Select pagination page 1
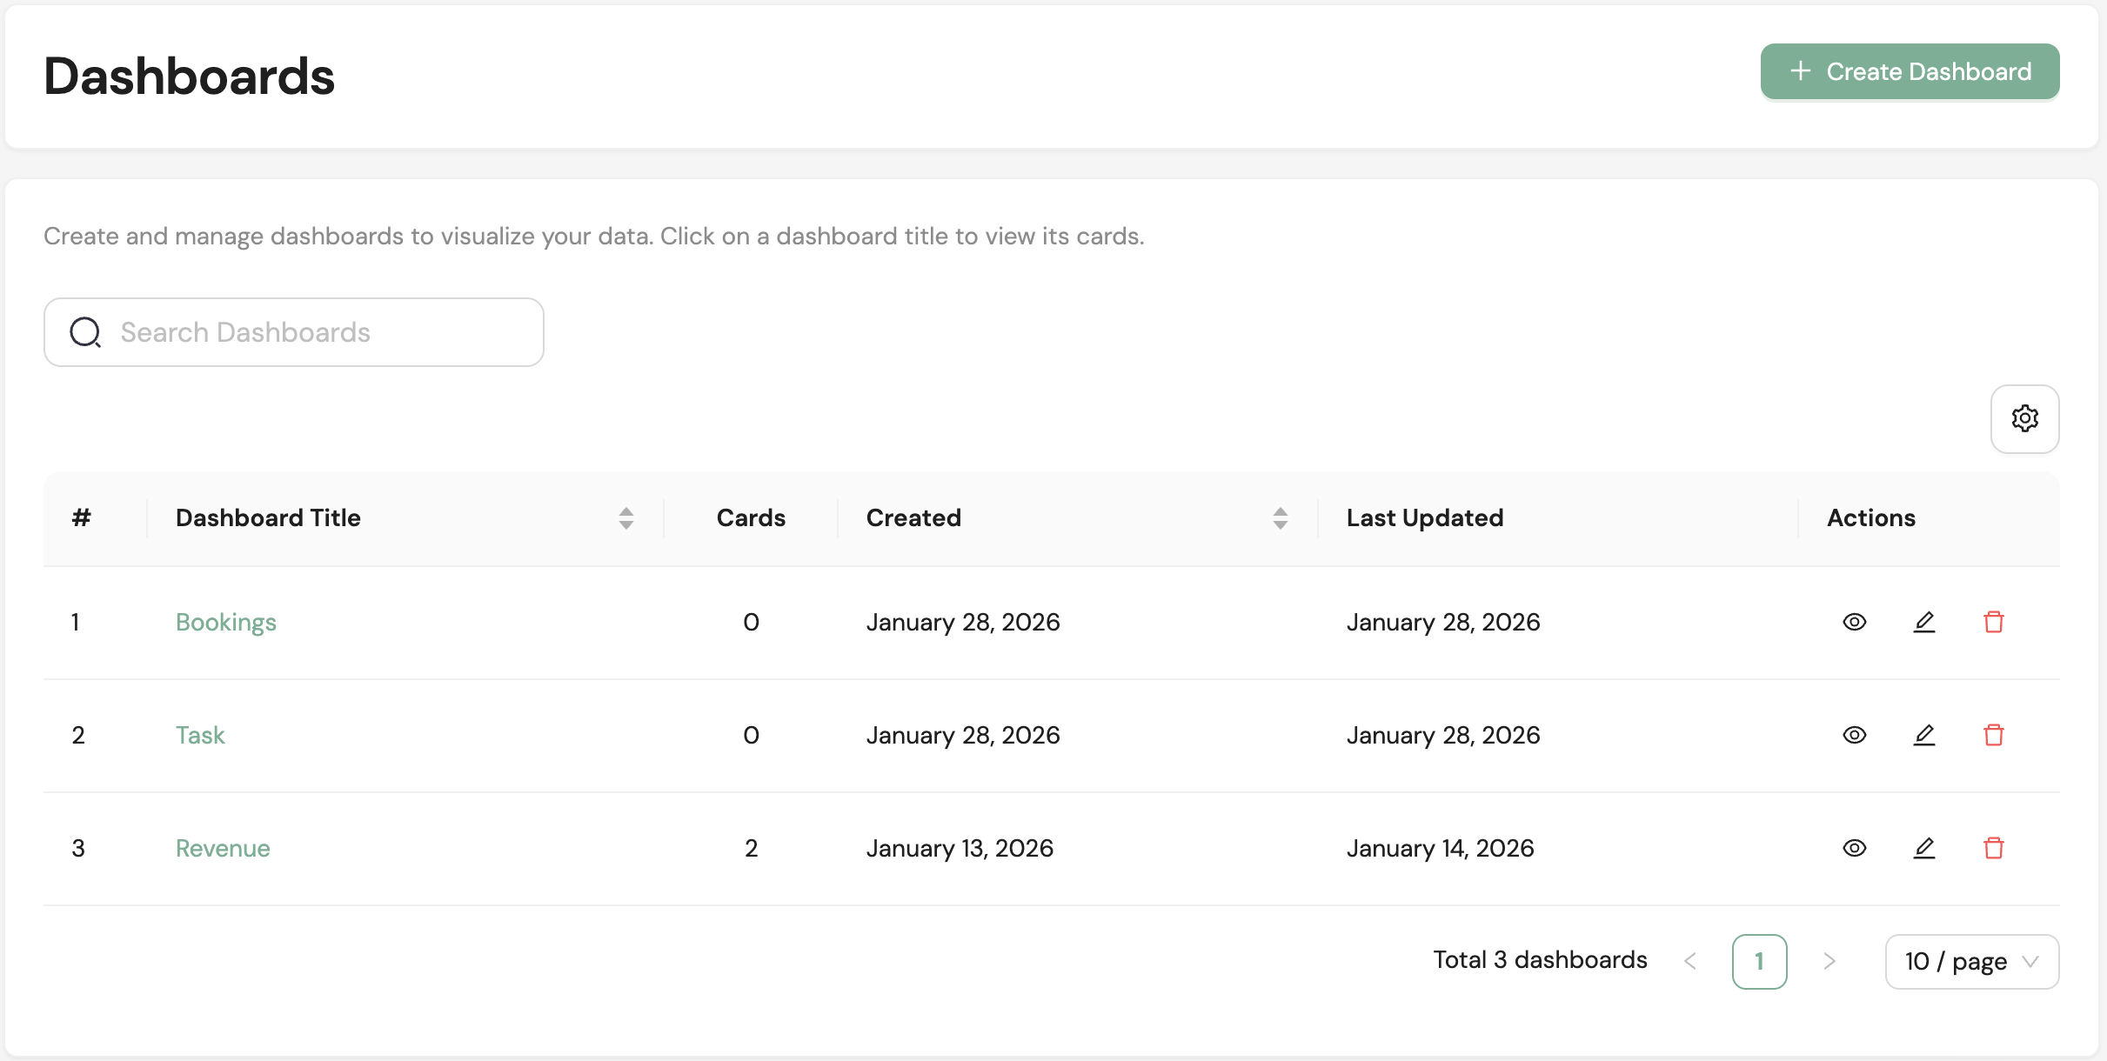The width and height of the screenshot is (2107, 1061). (x=1759, y=961)
